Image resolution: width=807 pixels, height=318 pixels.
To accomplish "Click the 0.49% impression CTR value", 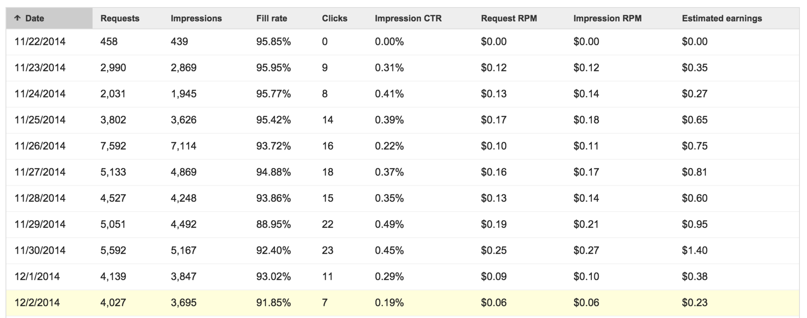I will [389, 224].
